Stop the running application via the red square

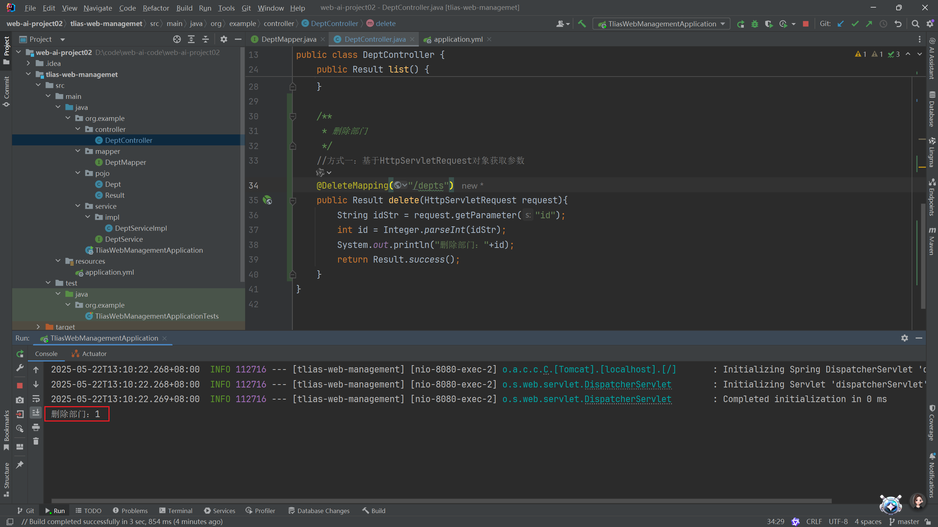click(805, 24)
